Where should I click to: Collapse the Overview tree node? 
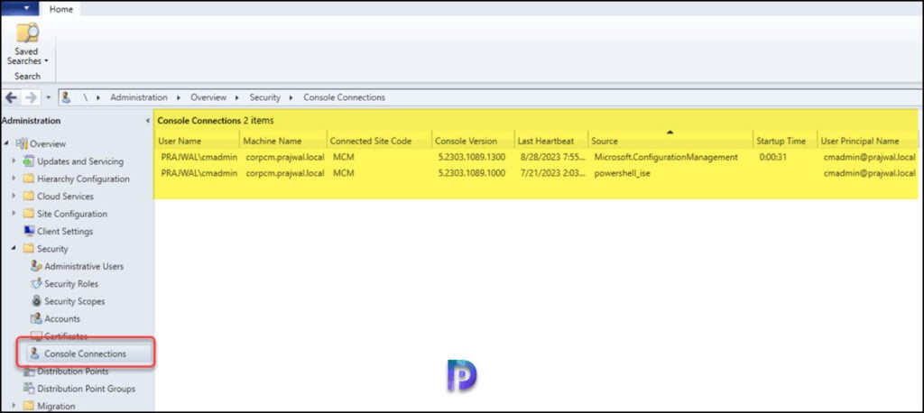click(6, 143)
